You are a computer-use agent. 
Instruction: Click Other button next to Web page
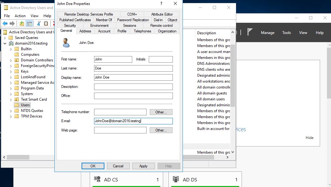point(161,130)
